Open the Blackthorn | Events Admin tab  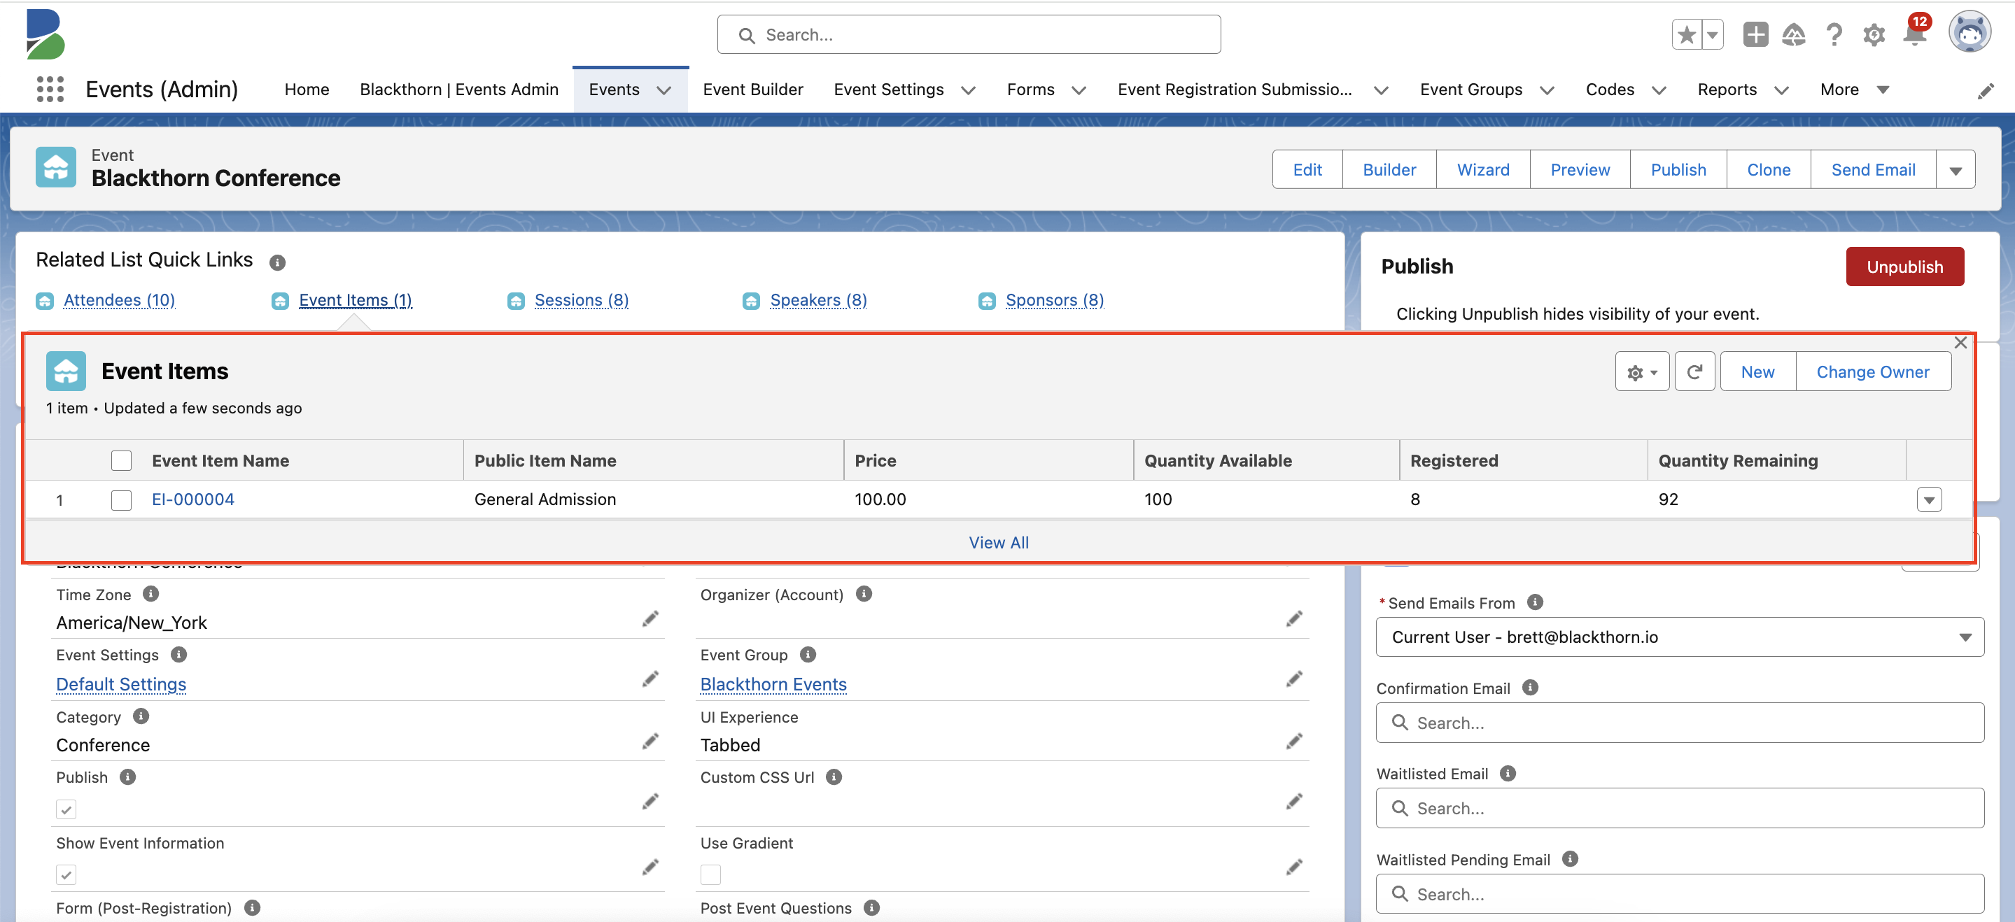(x=459, y=89)
